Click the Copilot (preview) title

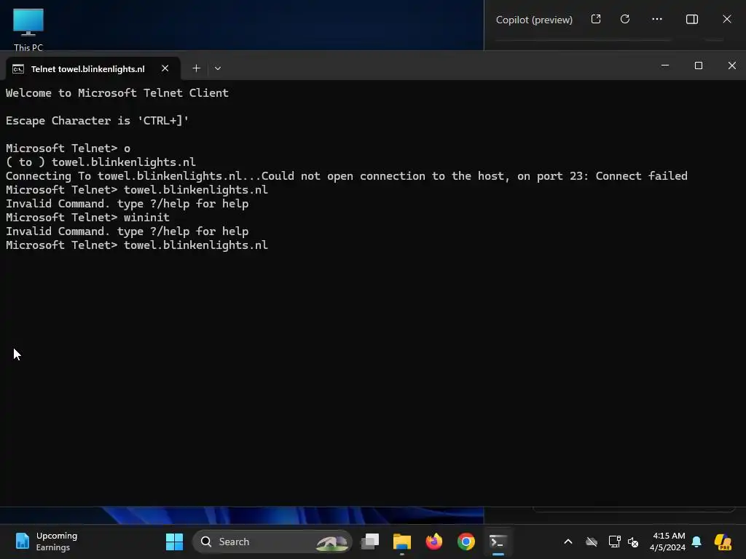pyautogui.click(x=534, y=20)
